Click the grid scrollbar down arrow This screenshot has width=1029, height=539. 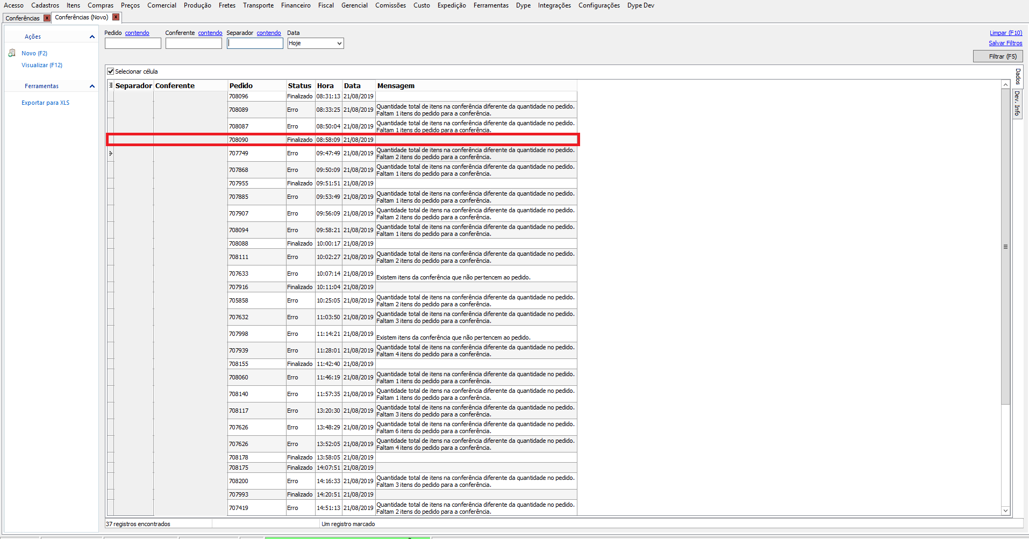(1005, 511)
